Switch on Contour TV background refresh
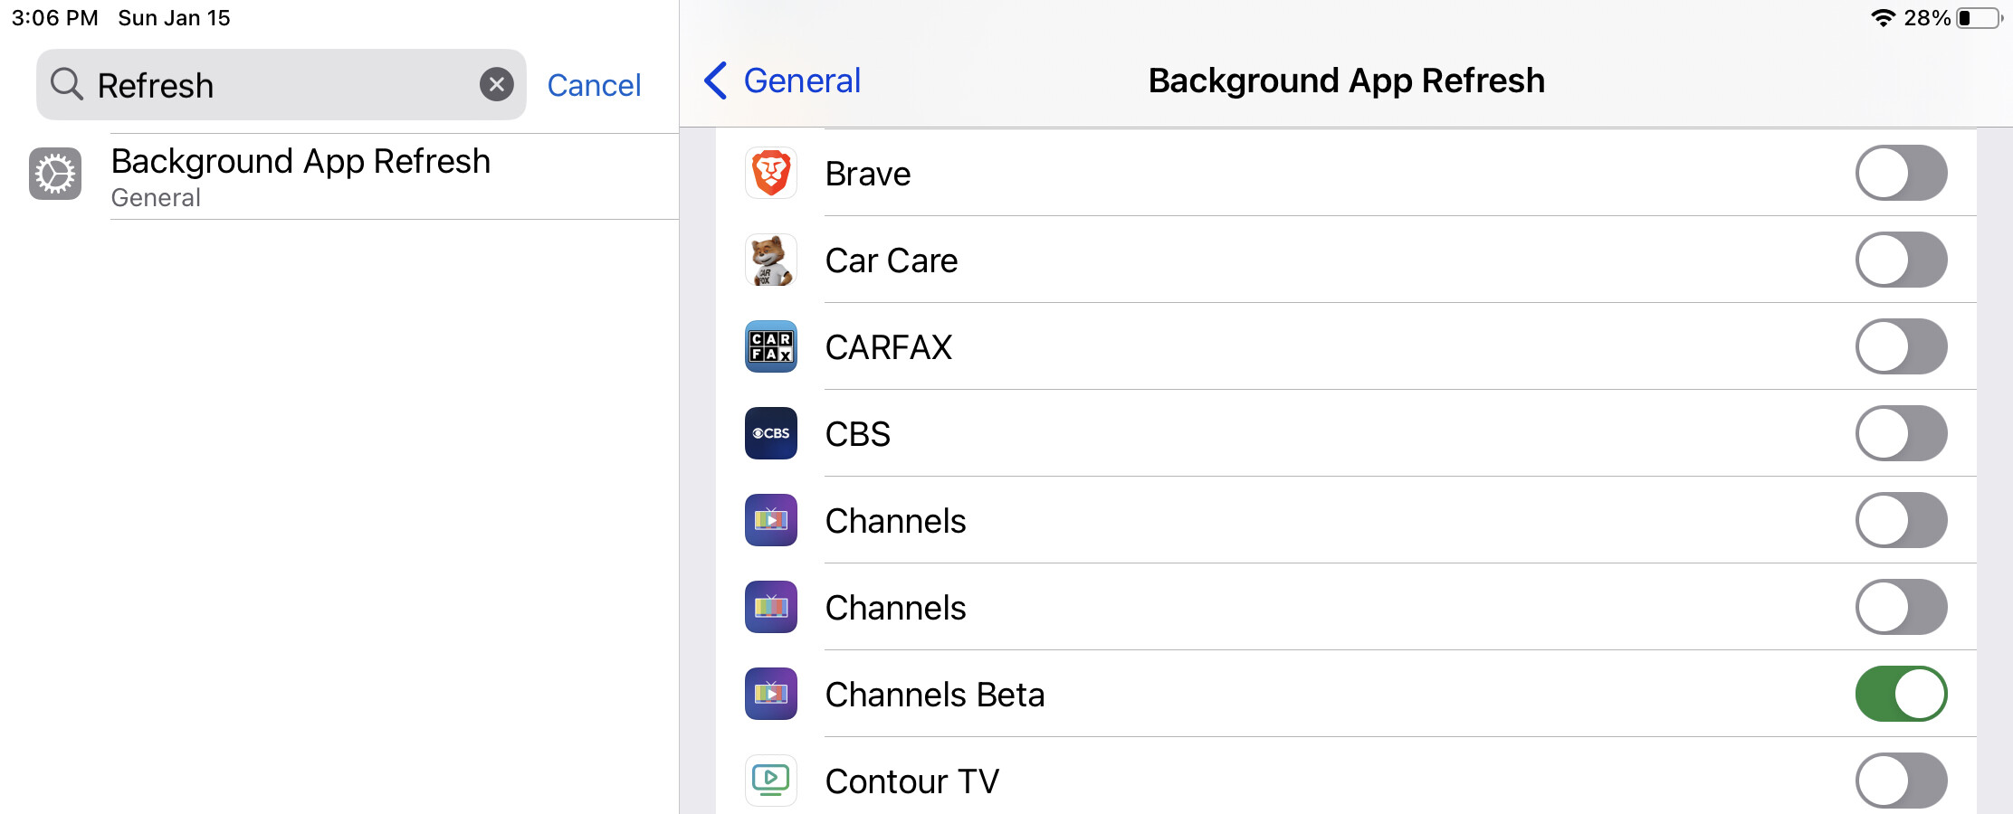Viewport: 2013px width, 814px height. pos(1901,780)
